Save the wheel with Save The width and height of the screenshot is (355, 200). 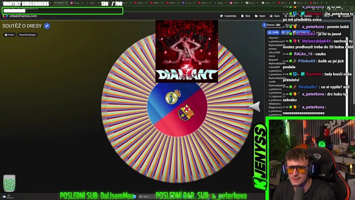click(275, 16)
